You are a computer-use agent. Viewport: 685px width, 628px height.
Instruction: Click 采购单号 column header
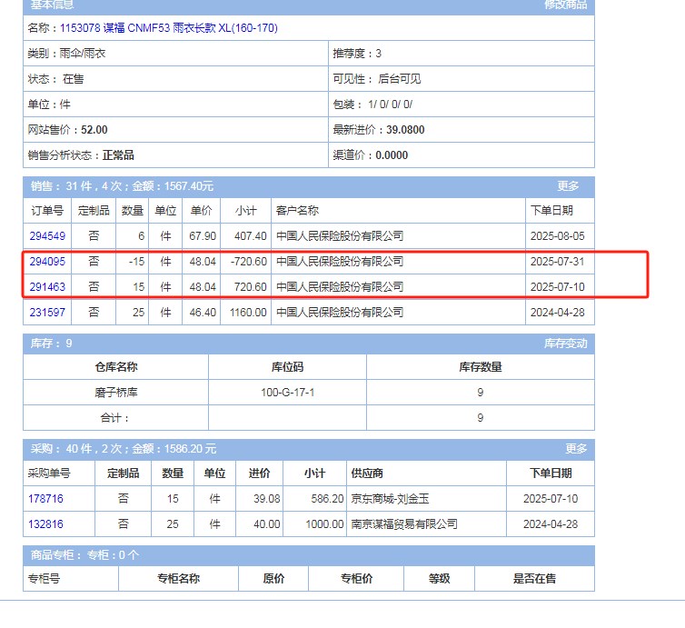tap(59, 473)
